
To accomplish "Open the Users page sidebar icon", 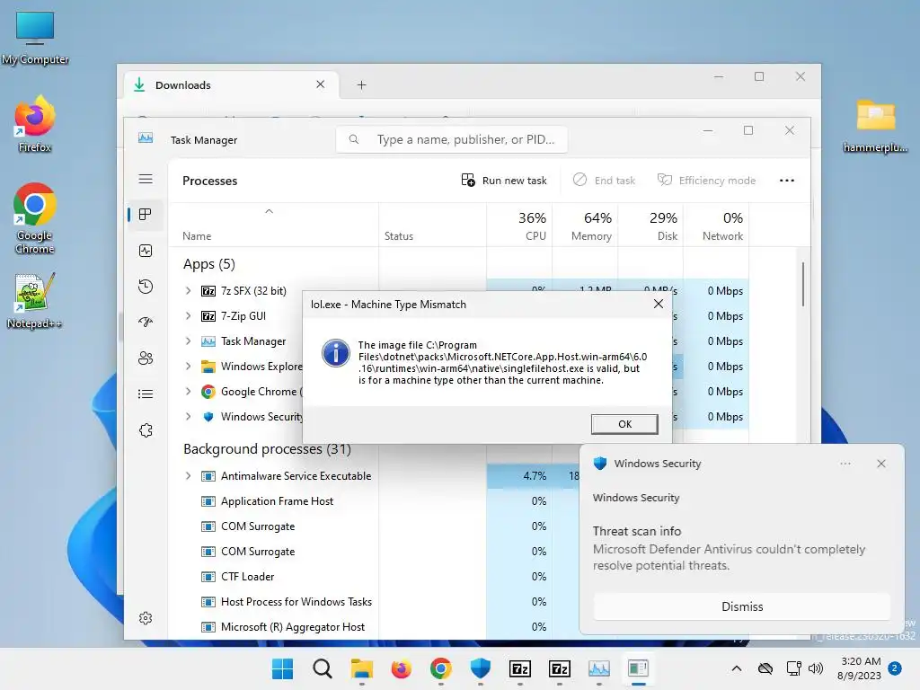I will tap(146, 358).
